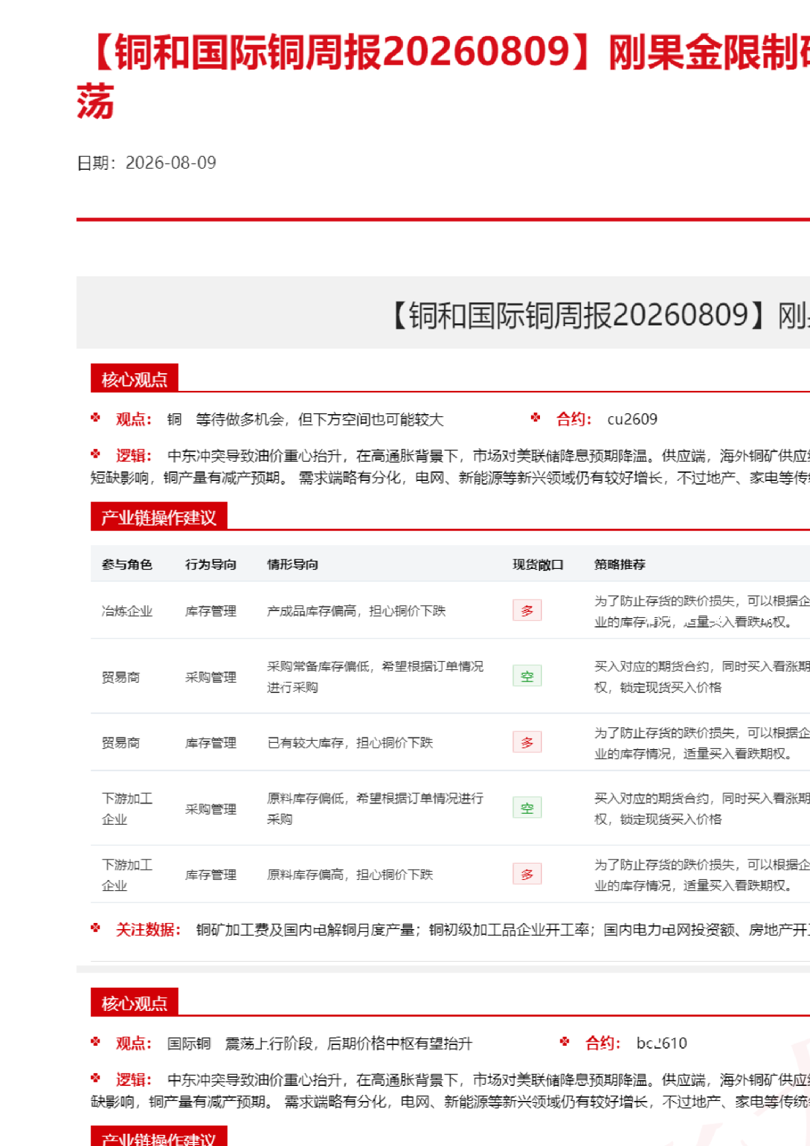Click 已有较大库存，担心铜价下跌 cell

pos(350,743)
